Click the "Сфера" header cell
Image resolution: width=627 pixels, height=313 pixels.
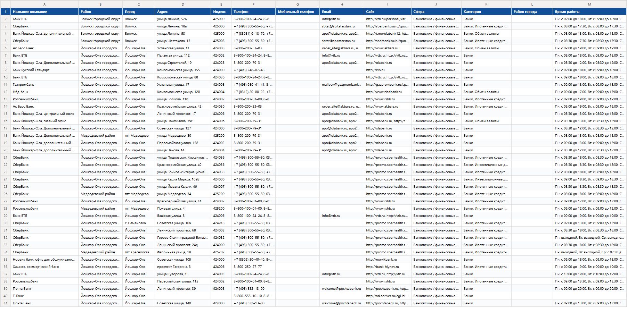pos(436,11)
